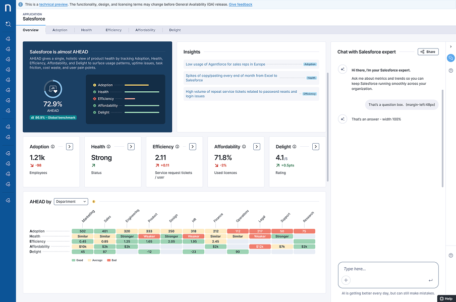Click the AHEAD score donut chart icon
This screenshot has height=302, width=456.
tap(53, 89)
